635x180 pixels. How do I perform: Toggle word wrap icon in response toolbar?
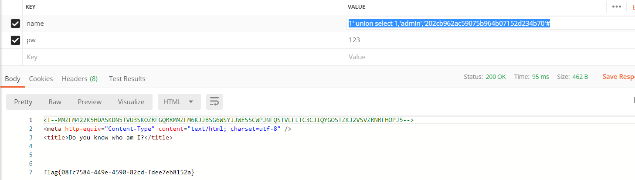click(214, 102)
